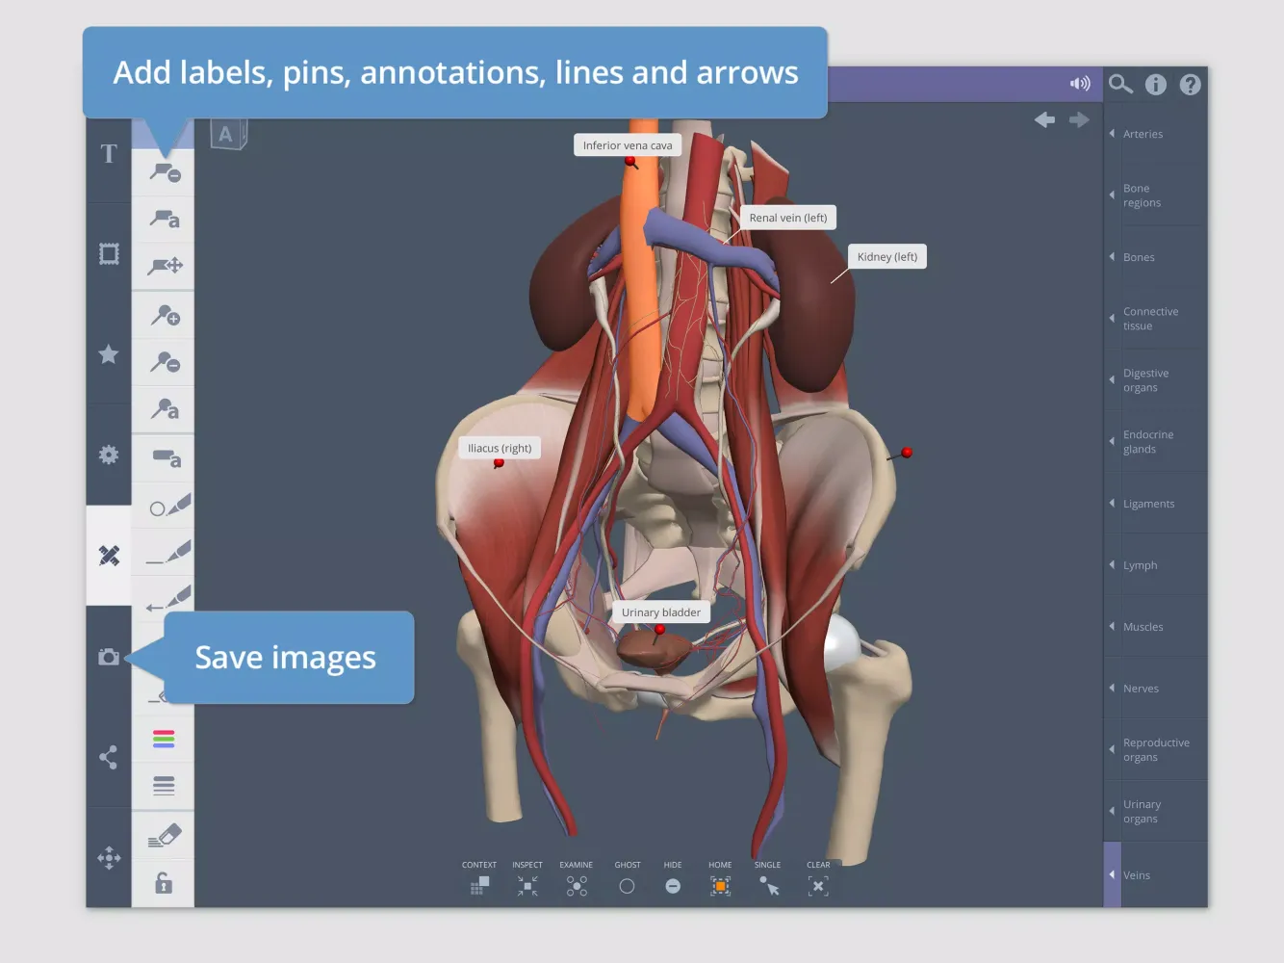Screen dimensions: 1284x963
Task: Click the red pin on right hip
Action: (x=906, y=453)
